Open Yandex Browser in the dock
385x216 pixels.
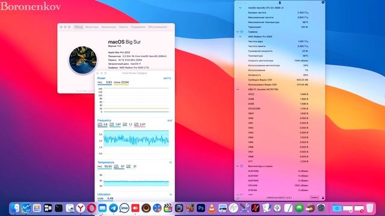tap(80, 208)
